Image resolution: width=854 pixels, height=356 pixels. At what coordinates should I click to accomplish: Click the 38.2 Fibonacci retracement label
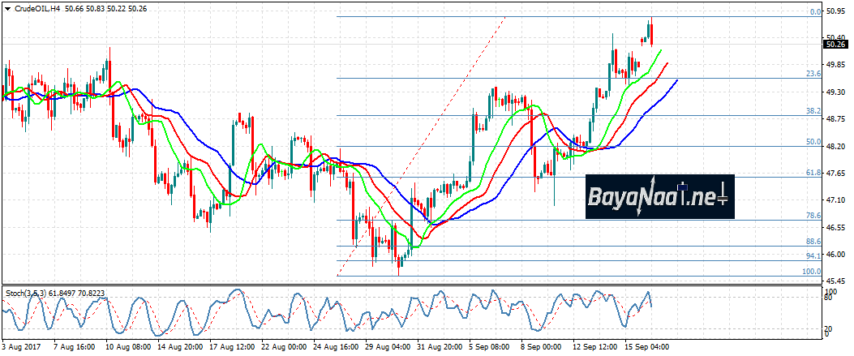coord(814,110)
